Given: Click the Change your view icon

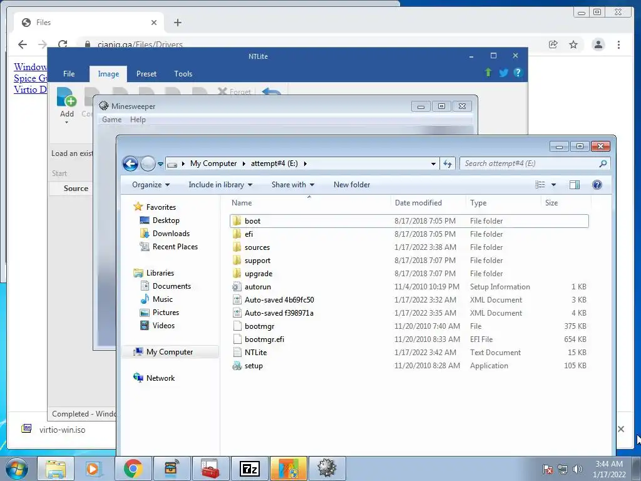Looking at the screenshot, I should point(540,185).
